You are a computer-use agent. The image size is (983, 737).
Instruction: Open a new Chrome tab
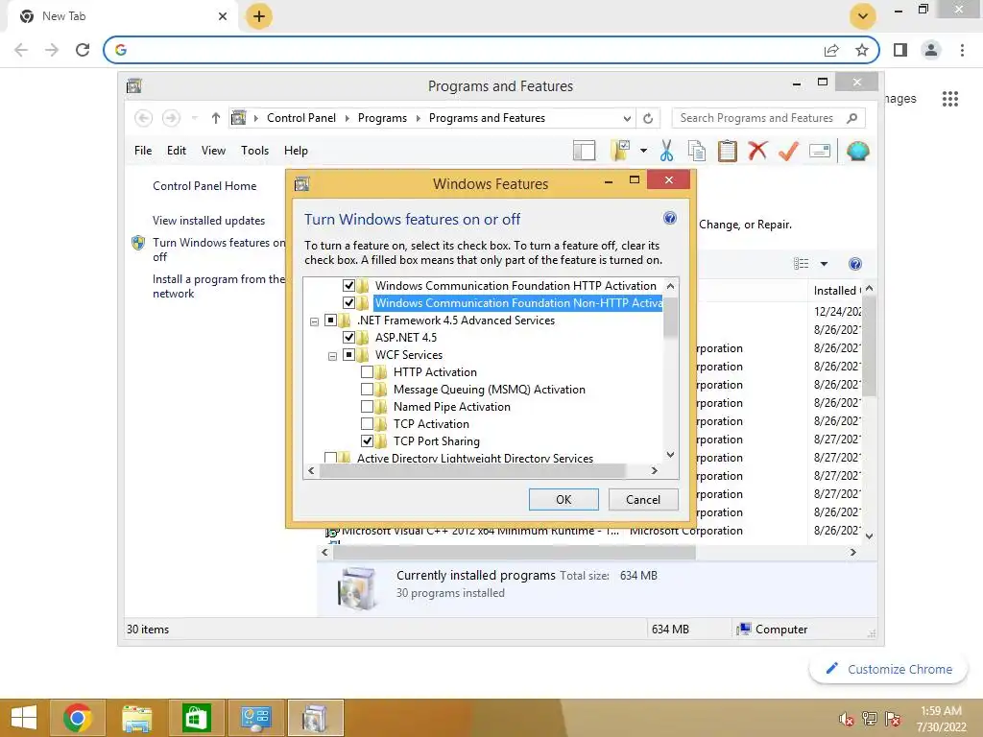pyautogui.click(x=259, y=16)
